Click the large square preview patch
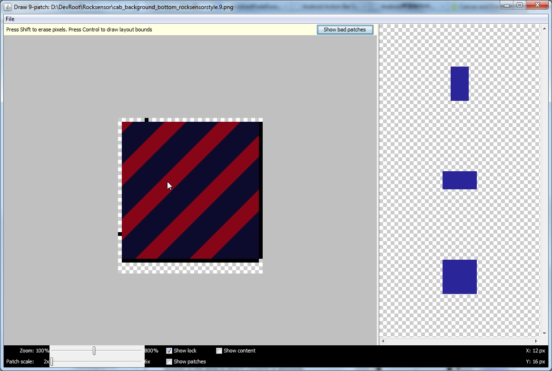Viewport: 552px width, 371px height. point(459,277)
